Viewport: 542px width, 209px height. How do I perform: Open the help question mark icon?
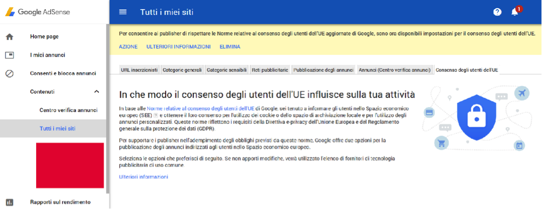point(497,12)
